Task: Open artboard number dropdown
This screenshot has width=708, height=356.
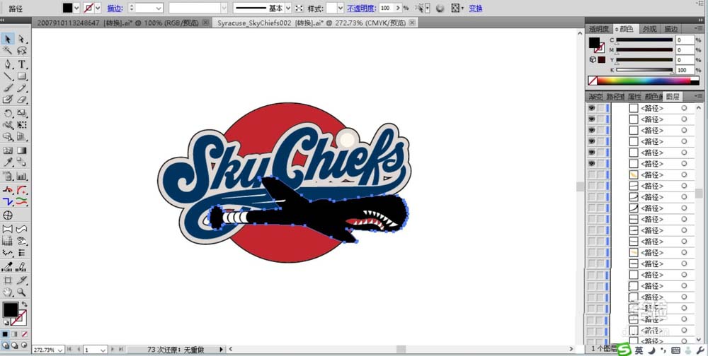Action: pos(103,350)
